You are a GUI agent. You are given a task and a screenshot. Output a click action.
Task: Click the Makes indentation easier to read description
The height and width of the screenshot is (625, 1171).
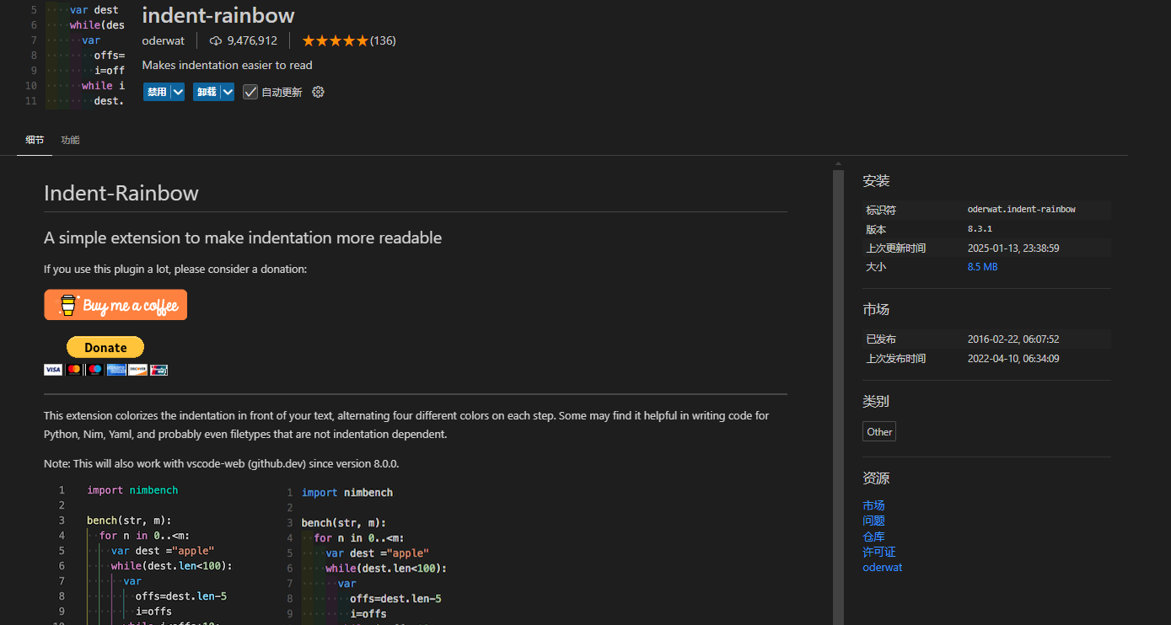coord(227,65)
